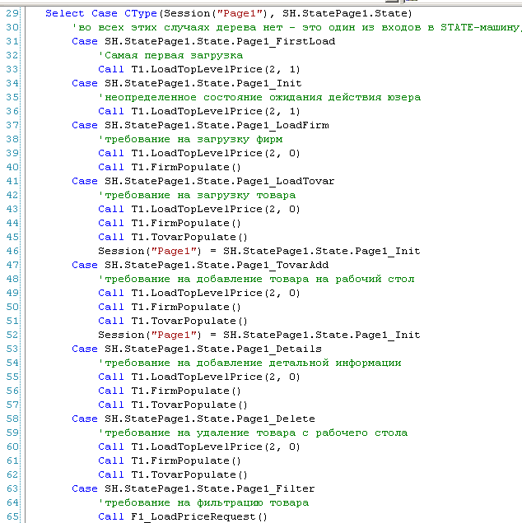The width and height of the screenshot is (522, 523).
Task: Click the Case Page1_LoadTovar statement
Action: (203, 181)
